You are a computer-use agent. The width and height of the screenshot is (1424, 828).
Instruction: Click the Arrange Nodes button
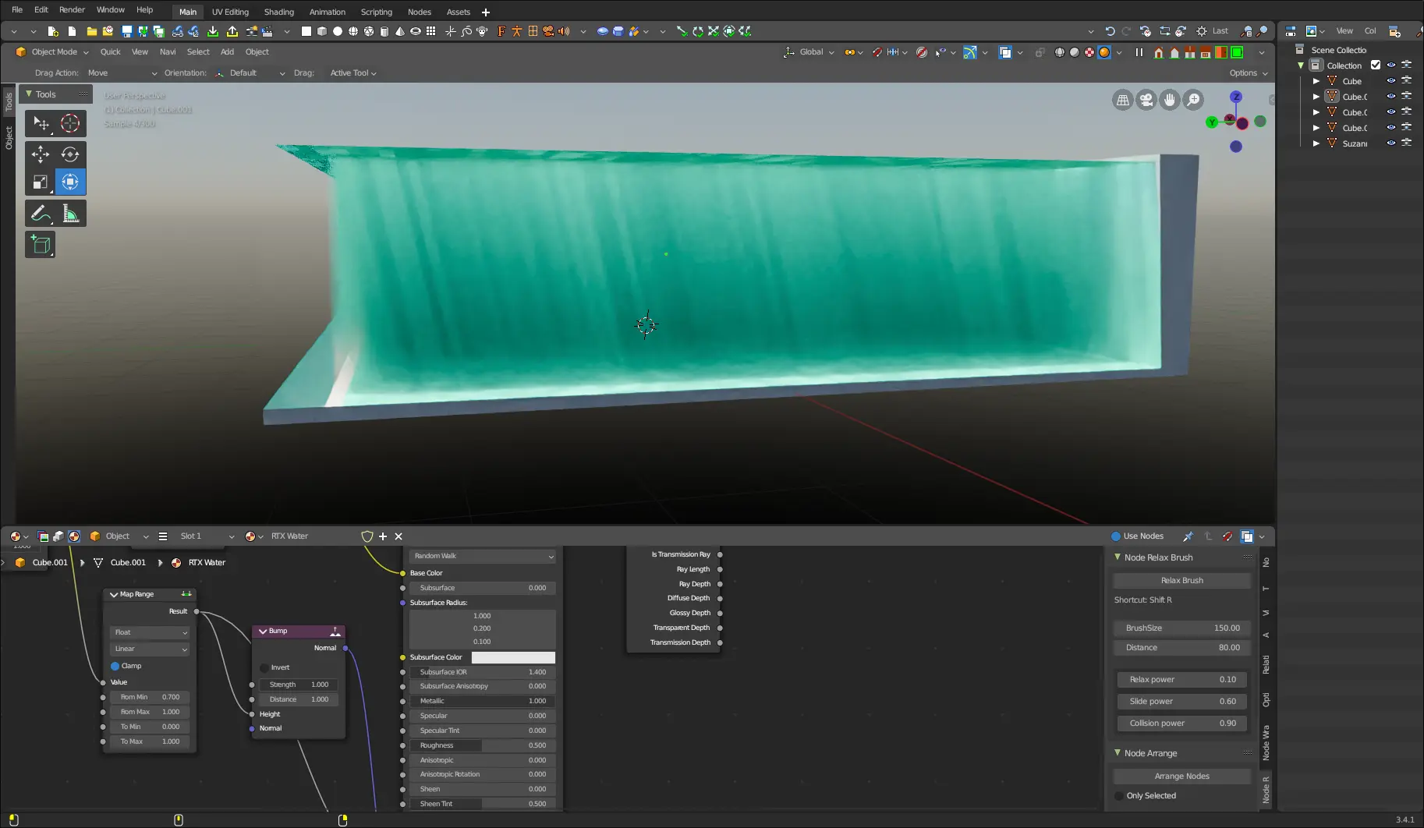[x=1181, y=776]
